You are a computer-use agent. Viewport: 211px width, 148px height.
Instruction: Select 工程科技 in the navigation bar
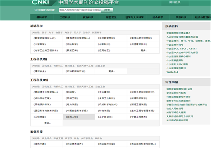tap(65, 17)
